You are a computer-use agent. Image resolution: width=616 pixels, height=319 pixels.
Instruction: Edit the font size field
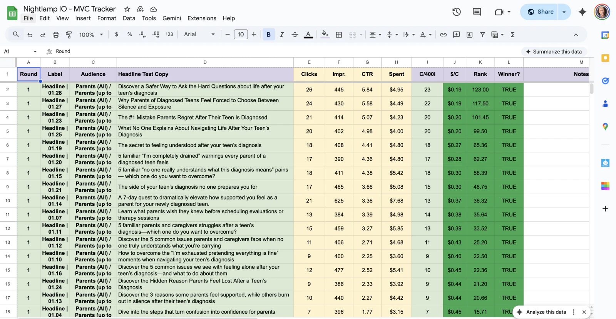pyautogui.click(x=241, y=35)
